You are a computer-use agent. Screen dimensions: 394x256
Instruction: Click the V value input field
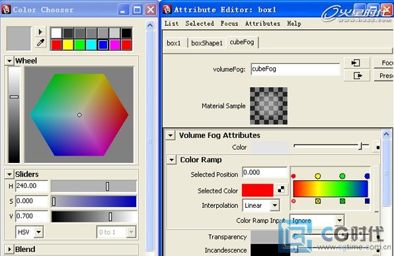32,216
